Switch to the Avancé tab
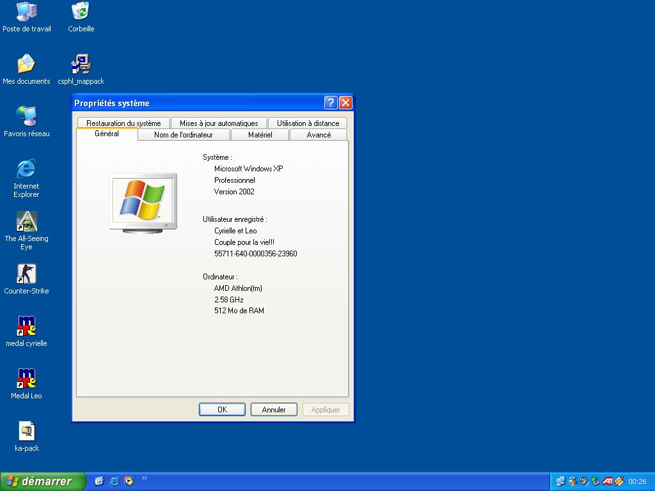The width and height of the screenshot is (655, 491). (319, 135)
